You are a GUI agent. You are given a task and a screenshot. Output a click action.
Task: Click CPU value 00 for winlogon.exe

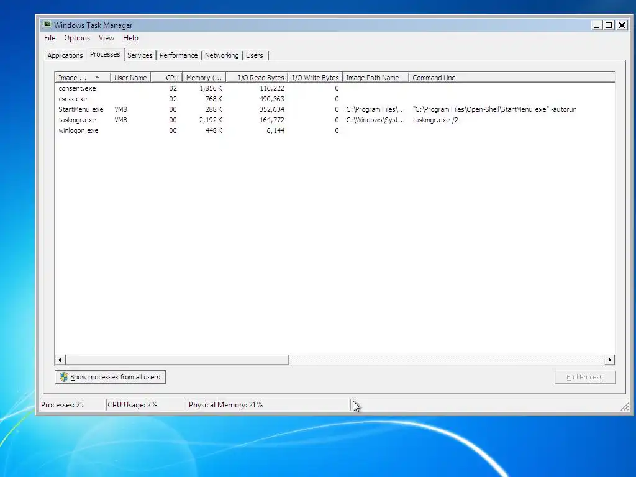pyautogui.click(x=173, y=130)
